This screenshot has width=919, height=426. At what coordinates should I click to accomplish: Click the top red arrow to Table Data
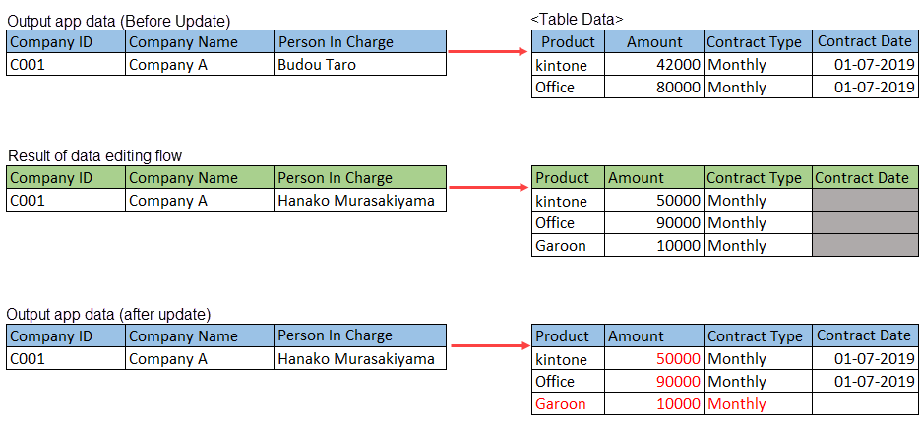[x=488, y=52]
